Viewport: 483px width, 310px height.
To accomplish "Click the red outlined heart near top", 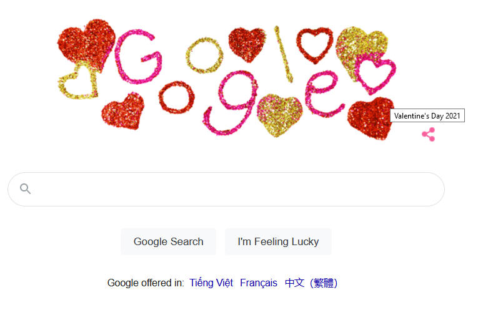I will click(314, 45).
